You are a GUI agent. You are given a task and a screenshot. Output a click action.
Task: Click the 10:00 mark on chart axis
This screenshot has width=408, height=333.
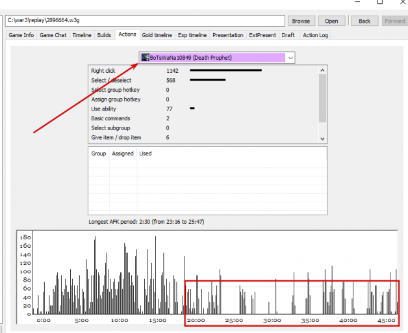[x=120, y=320]
